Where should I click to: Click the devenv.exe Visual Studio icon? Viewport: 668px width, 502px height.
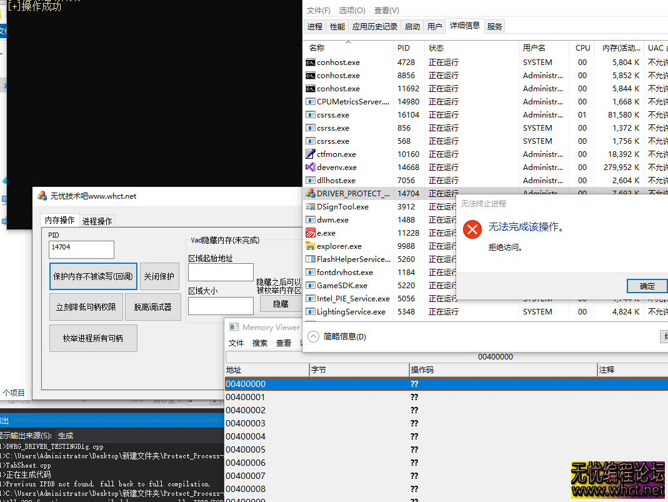click(x=311, y=167)
